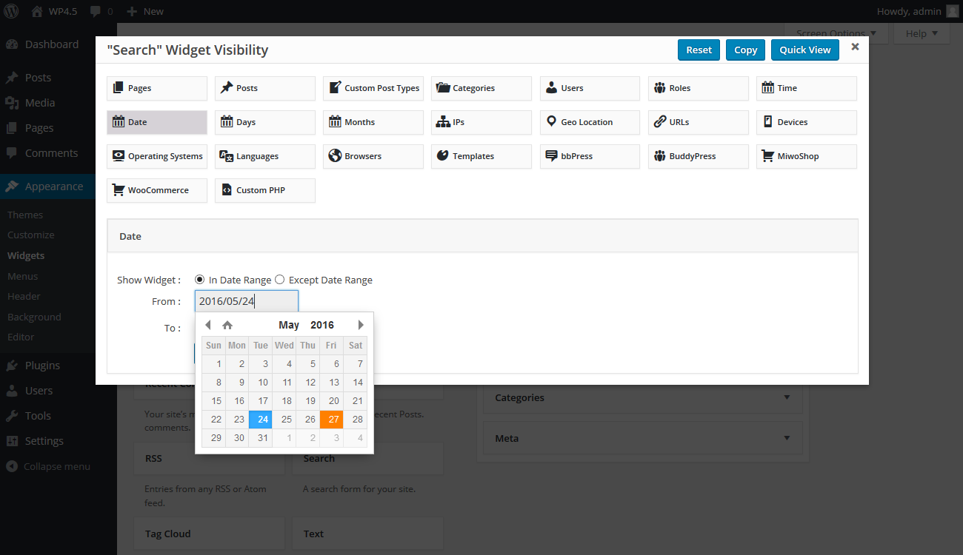Open the Geo Location visibility option
This screenshot has width=963, height=555.
(x=590, y=122)
